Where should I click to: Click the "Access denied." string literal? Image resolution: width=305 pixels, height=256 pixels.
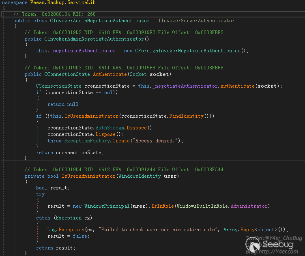[156, 140]
